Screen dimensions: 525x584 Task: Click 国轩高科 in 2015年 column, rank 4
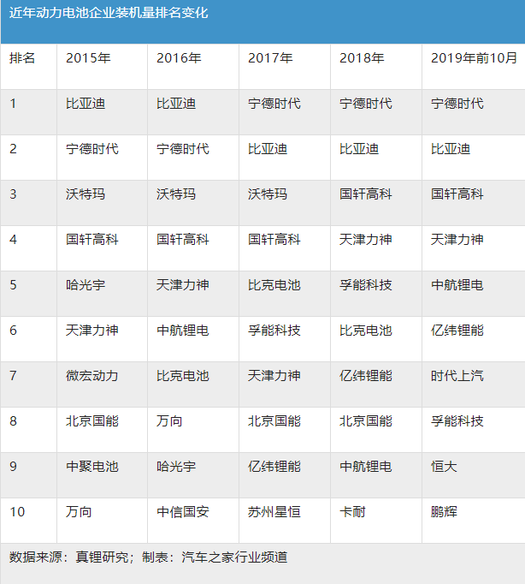[92, 240]
